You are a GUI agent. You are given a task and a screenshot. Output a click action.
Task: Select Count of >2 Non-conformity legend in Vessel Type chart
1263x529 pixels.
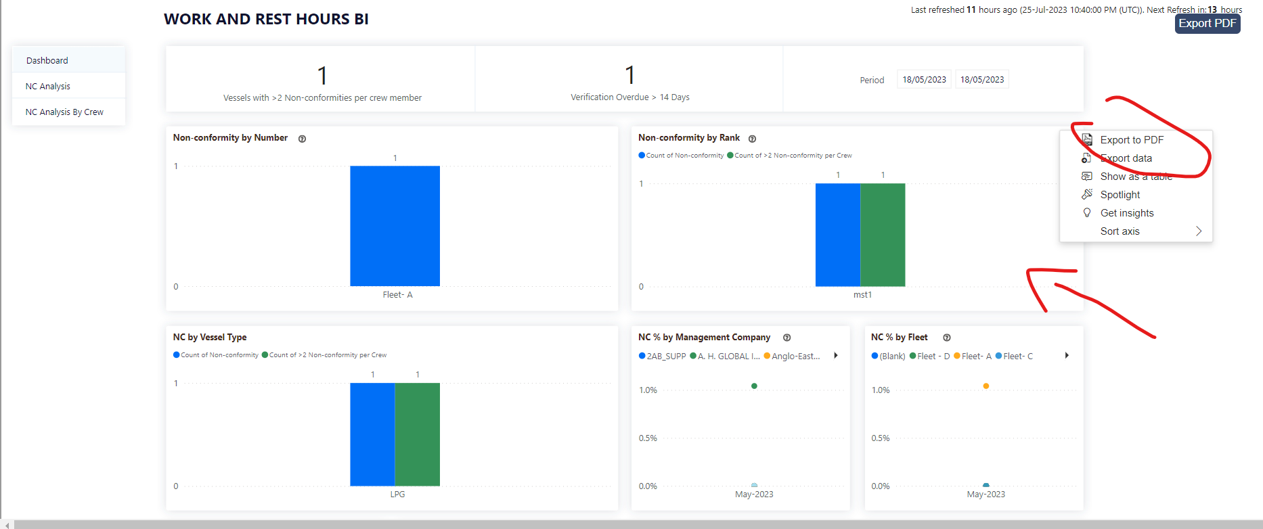point(324,355)
